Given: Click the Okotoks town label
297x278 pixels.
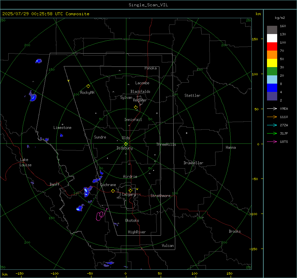Looking at the screenshot, I should 132,220.
